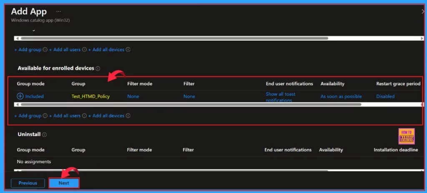Click Add all devices in the top section
The height and width of the screenshot is (193, 427).
106,49
